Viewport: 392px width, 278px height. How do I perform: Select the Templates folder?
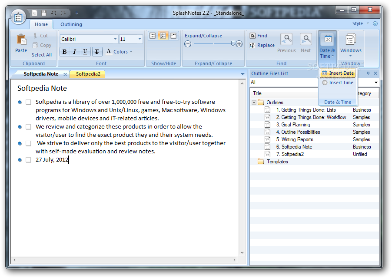(277, 162)
